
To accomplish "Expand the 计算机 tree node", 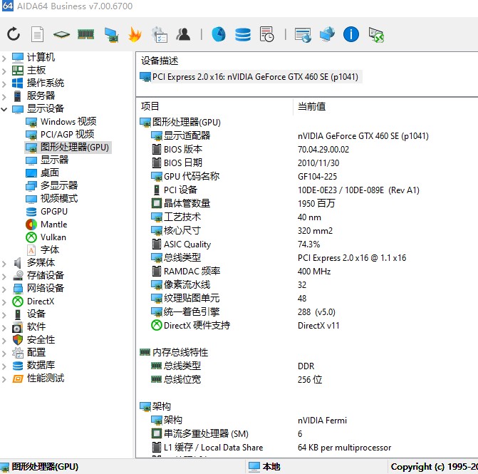I will 4,58.
